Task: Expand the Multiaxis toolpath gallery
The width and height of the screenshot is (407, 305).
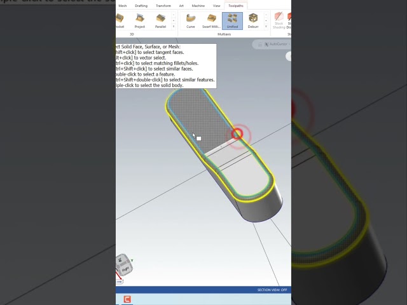Action: 266,26
